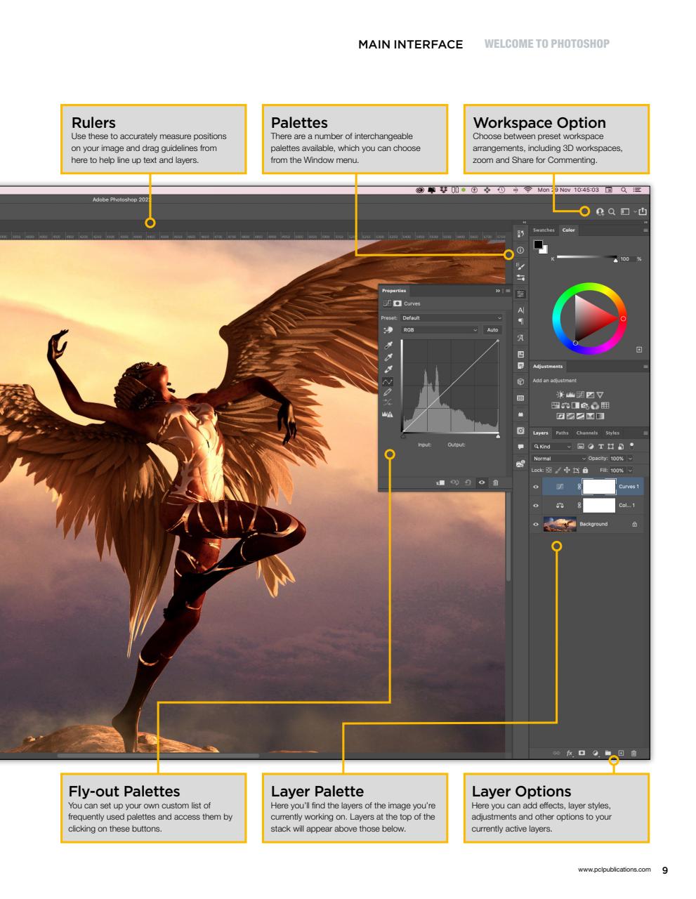Enable the lock transparent pixels toggle
Image resolution: width=696 pixels, height=899 pixels.
point(549,470)
